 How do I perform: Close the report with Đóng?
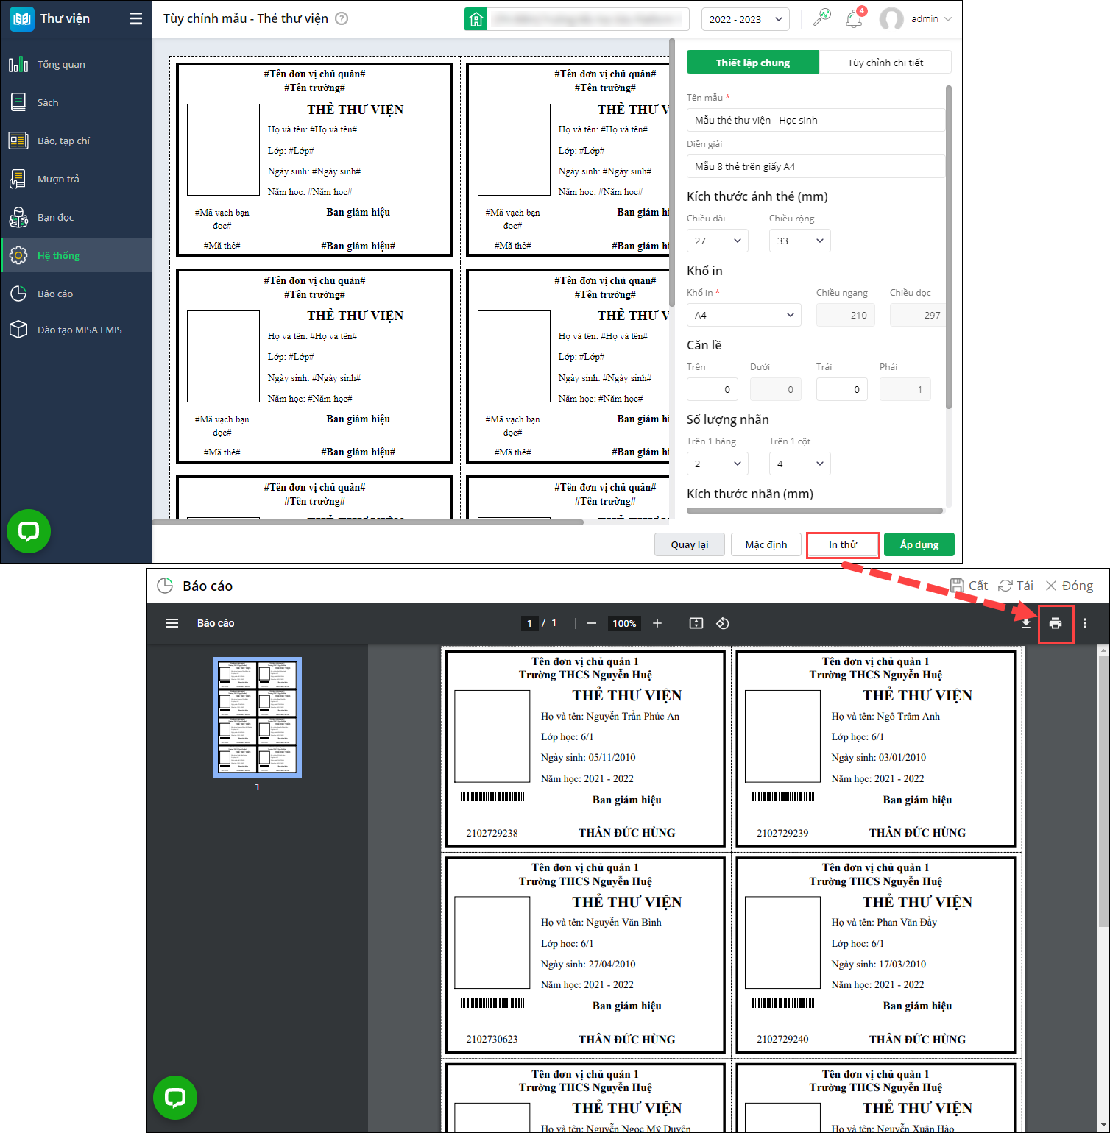coord(1069,586)
